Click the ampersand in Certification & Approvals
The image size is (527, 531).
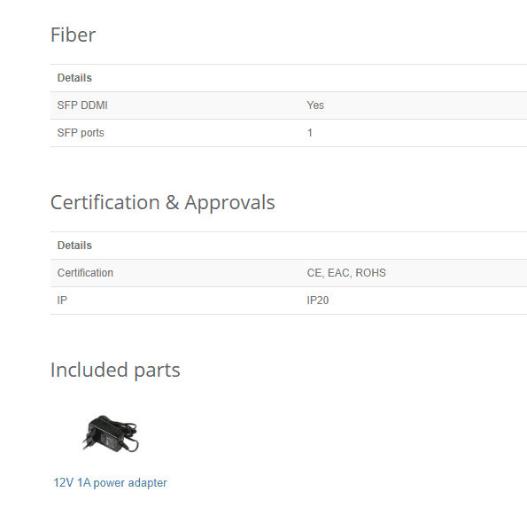(172, 202)
